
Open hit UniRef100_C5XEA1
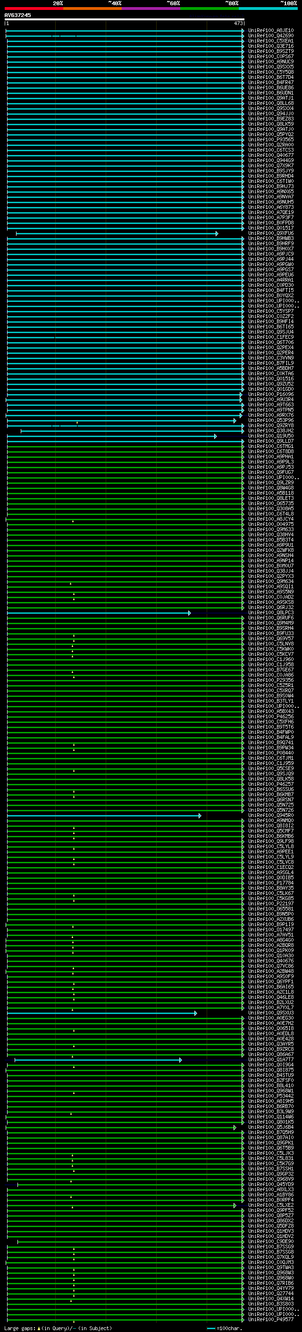point(270,41)
